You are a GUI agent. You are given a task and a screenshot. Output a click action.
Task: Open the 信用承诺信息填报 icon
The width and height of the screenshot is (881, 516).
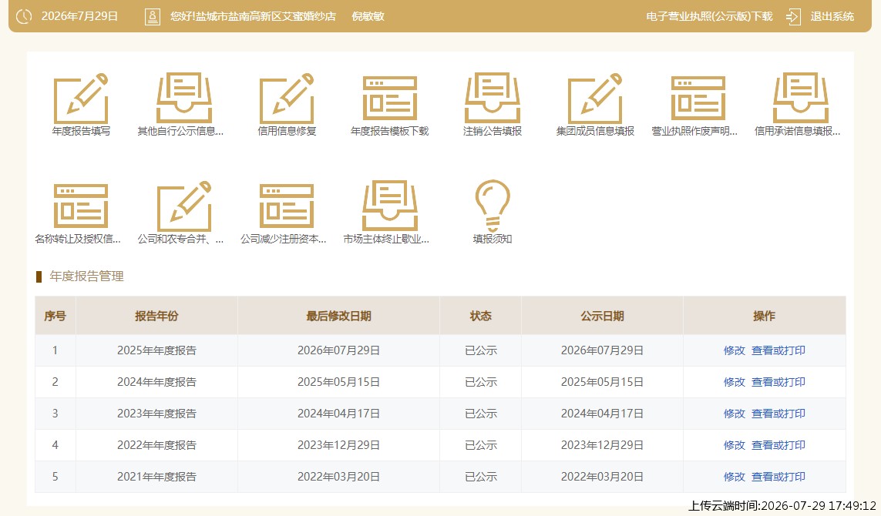[801, 99]
